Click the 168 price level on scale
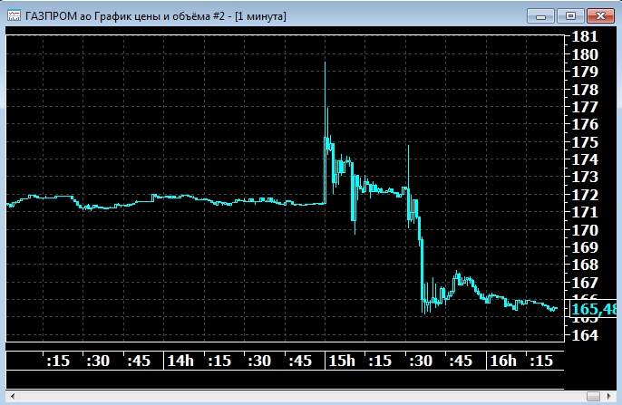622x405 pixels. pos(586,265)
